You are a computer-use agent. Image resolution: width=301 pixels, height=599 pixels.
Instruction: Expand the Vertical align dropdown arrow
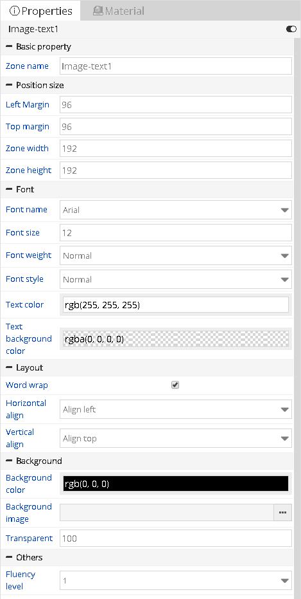point(284,439)
